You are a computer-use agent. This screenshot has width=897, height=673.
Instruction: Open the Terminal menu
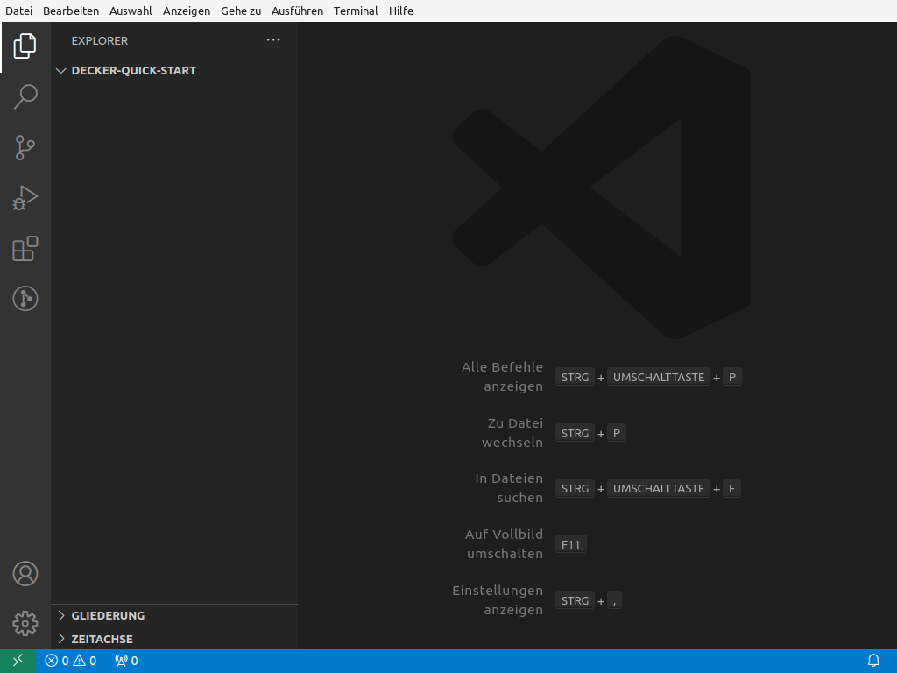(x=356, y=11)
